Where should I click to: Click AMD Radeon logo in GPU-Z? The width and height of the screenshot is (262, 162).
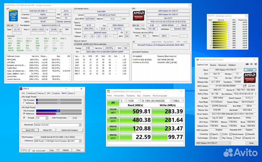tap(250, 78)
